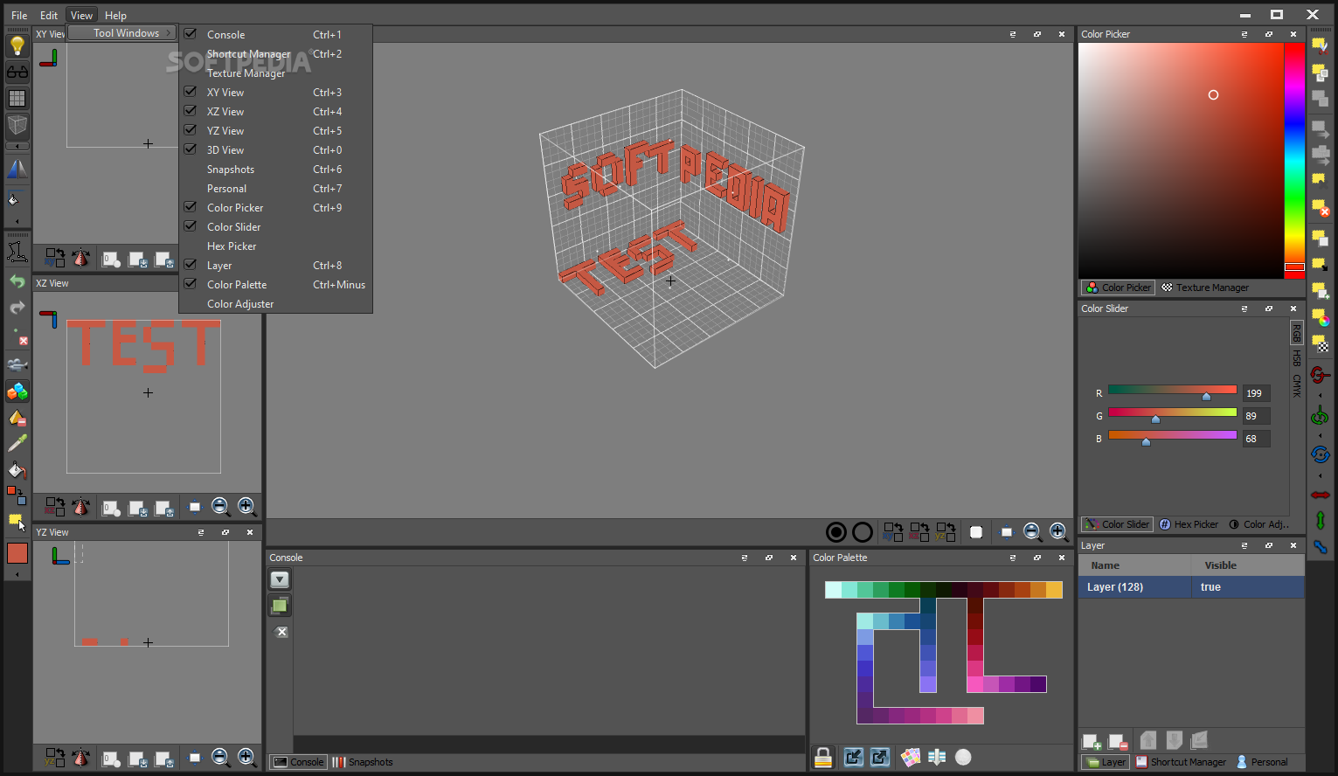Click the green rotate-axis icon on right toolbar

tap(1320, 416)
